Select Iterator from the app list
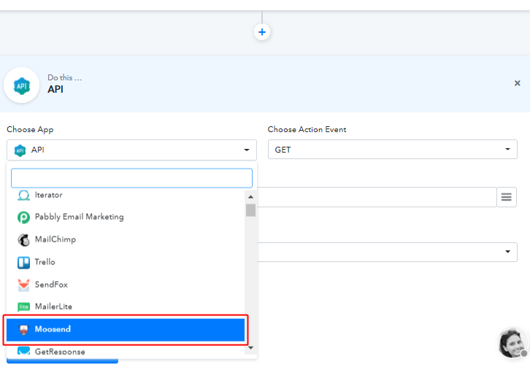 click(126, 195)
